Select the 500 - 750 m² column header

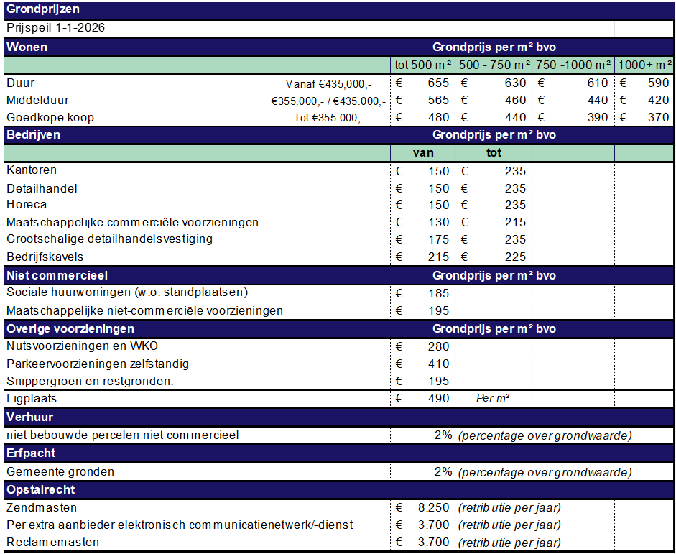[x=496, y=64]
